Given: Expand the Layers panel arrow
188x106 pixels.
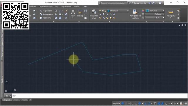Looking at the screenshot, I should click(109, 21).
